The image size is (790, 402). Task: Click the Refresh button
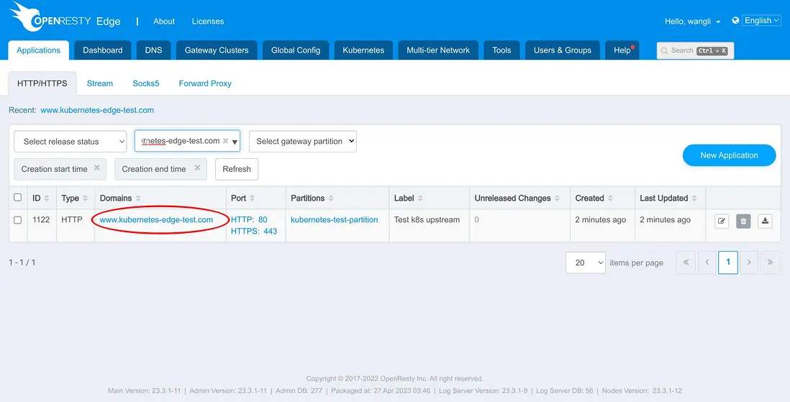237,169
